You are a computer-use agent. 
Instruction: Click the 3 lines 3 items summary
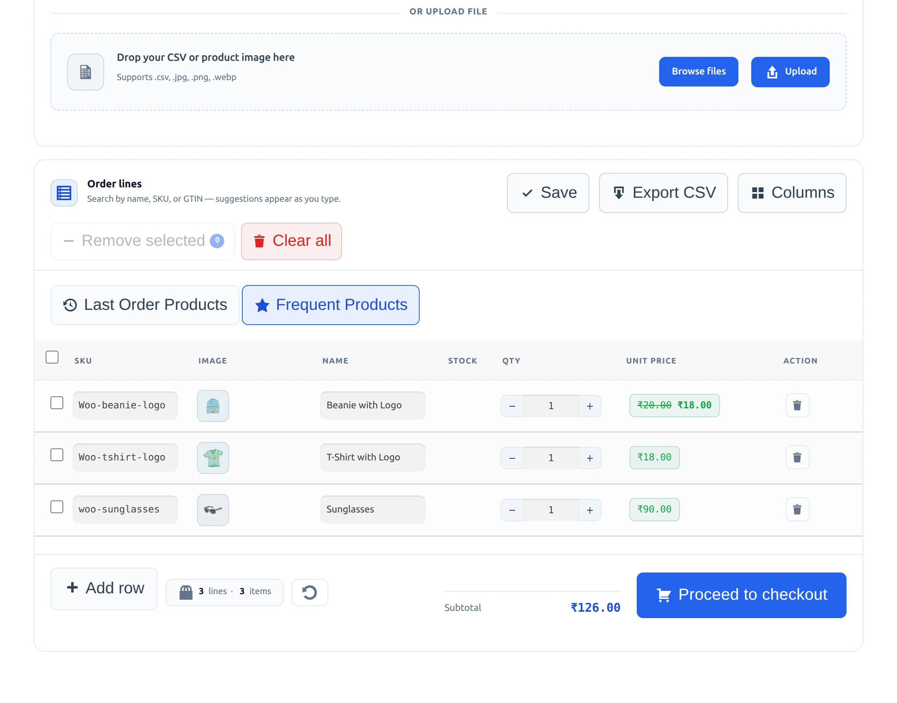[x=224, y=592]
